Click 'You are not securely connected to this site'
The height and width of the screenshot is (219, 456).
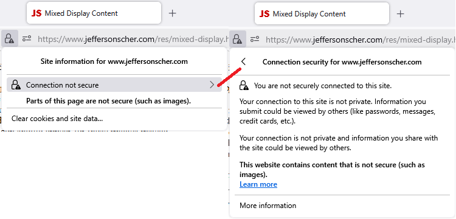pyautogui.click(x=323, y=86)
